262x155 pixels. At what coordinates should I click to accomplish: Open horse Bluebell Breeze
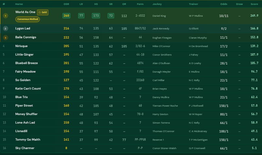click(26, 63)
